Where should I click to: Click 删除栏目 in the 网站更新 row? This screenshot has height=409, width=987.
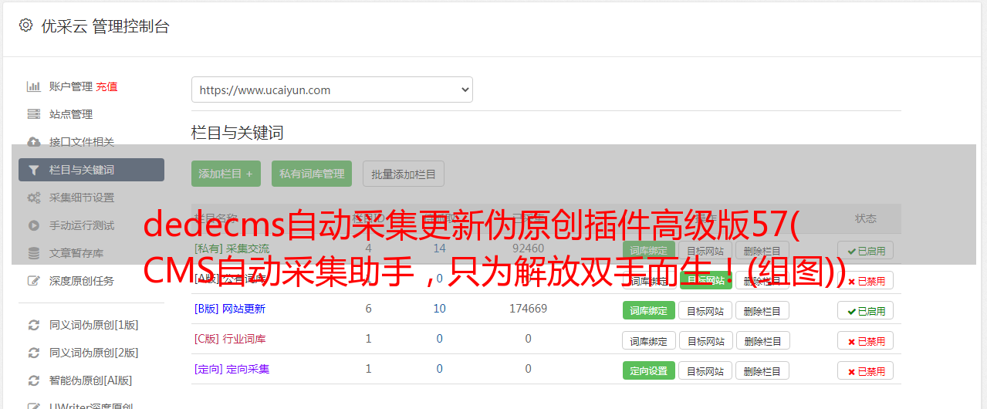click(x=762, y=310)
